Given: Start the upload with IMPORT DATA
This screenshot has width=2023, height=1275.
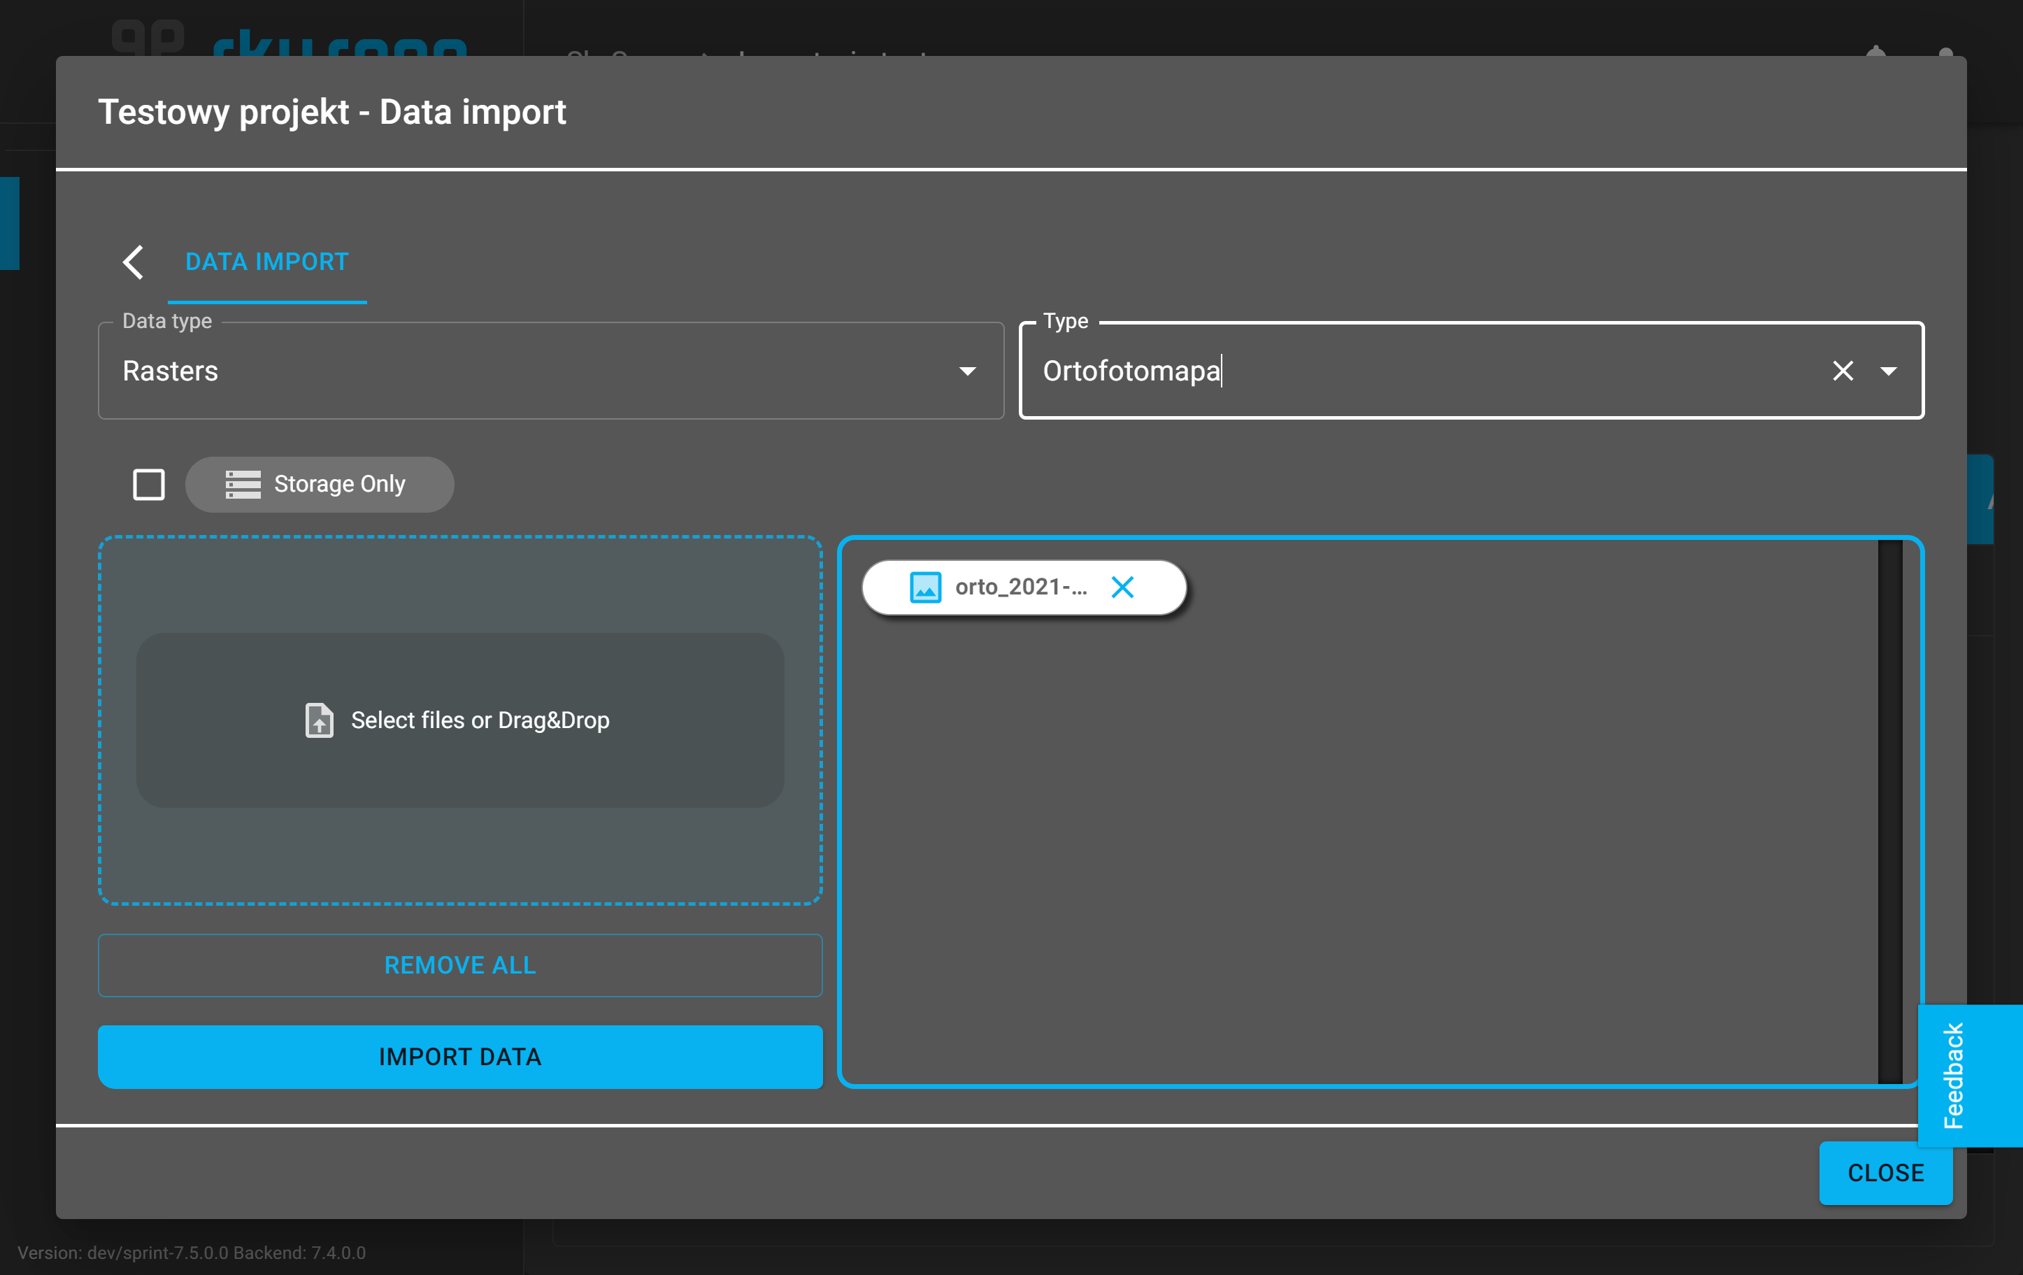Looking at the screenshot, I should [x=459, y=1057].
